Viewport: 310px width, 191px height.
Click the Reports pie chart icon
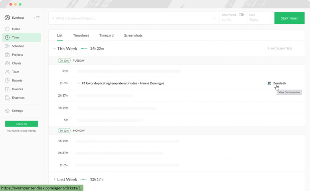(x=7, y=80)
